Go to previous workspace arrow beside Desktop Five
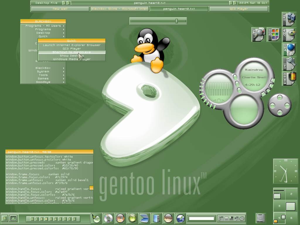Screen dimensions: 300x225 pos(64,3)
